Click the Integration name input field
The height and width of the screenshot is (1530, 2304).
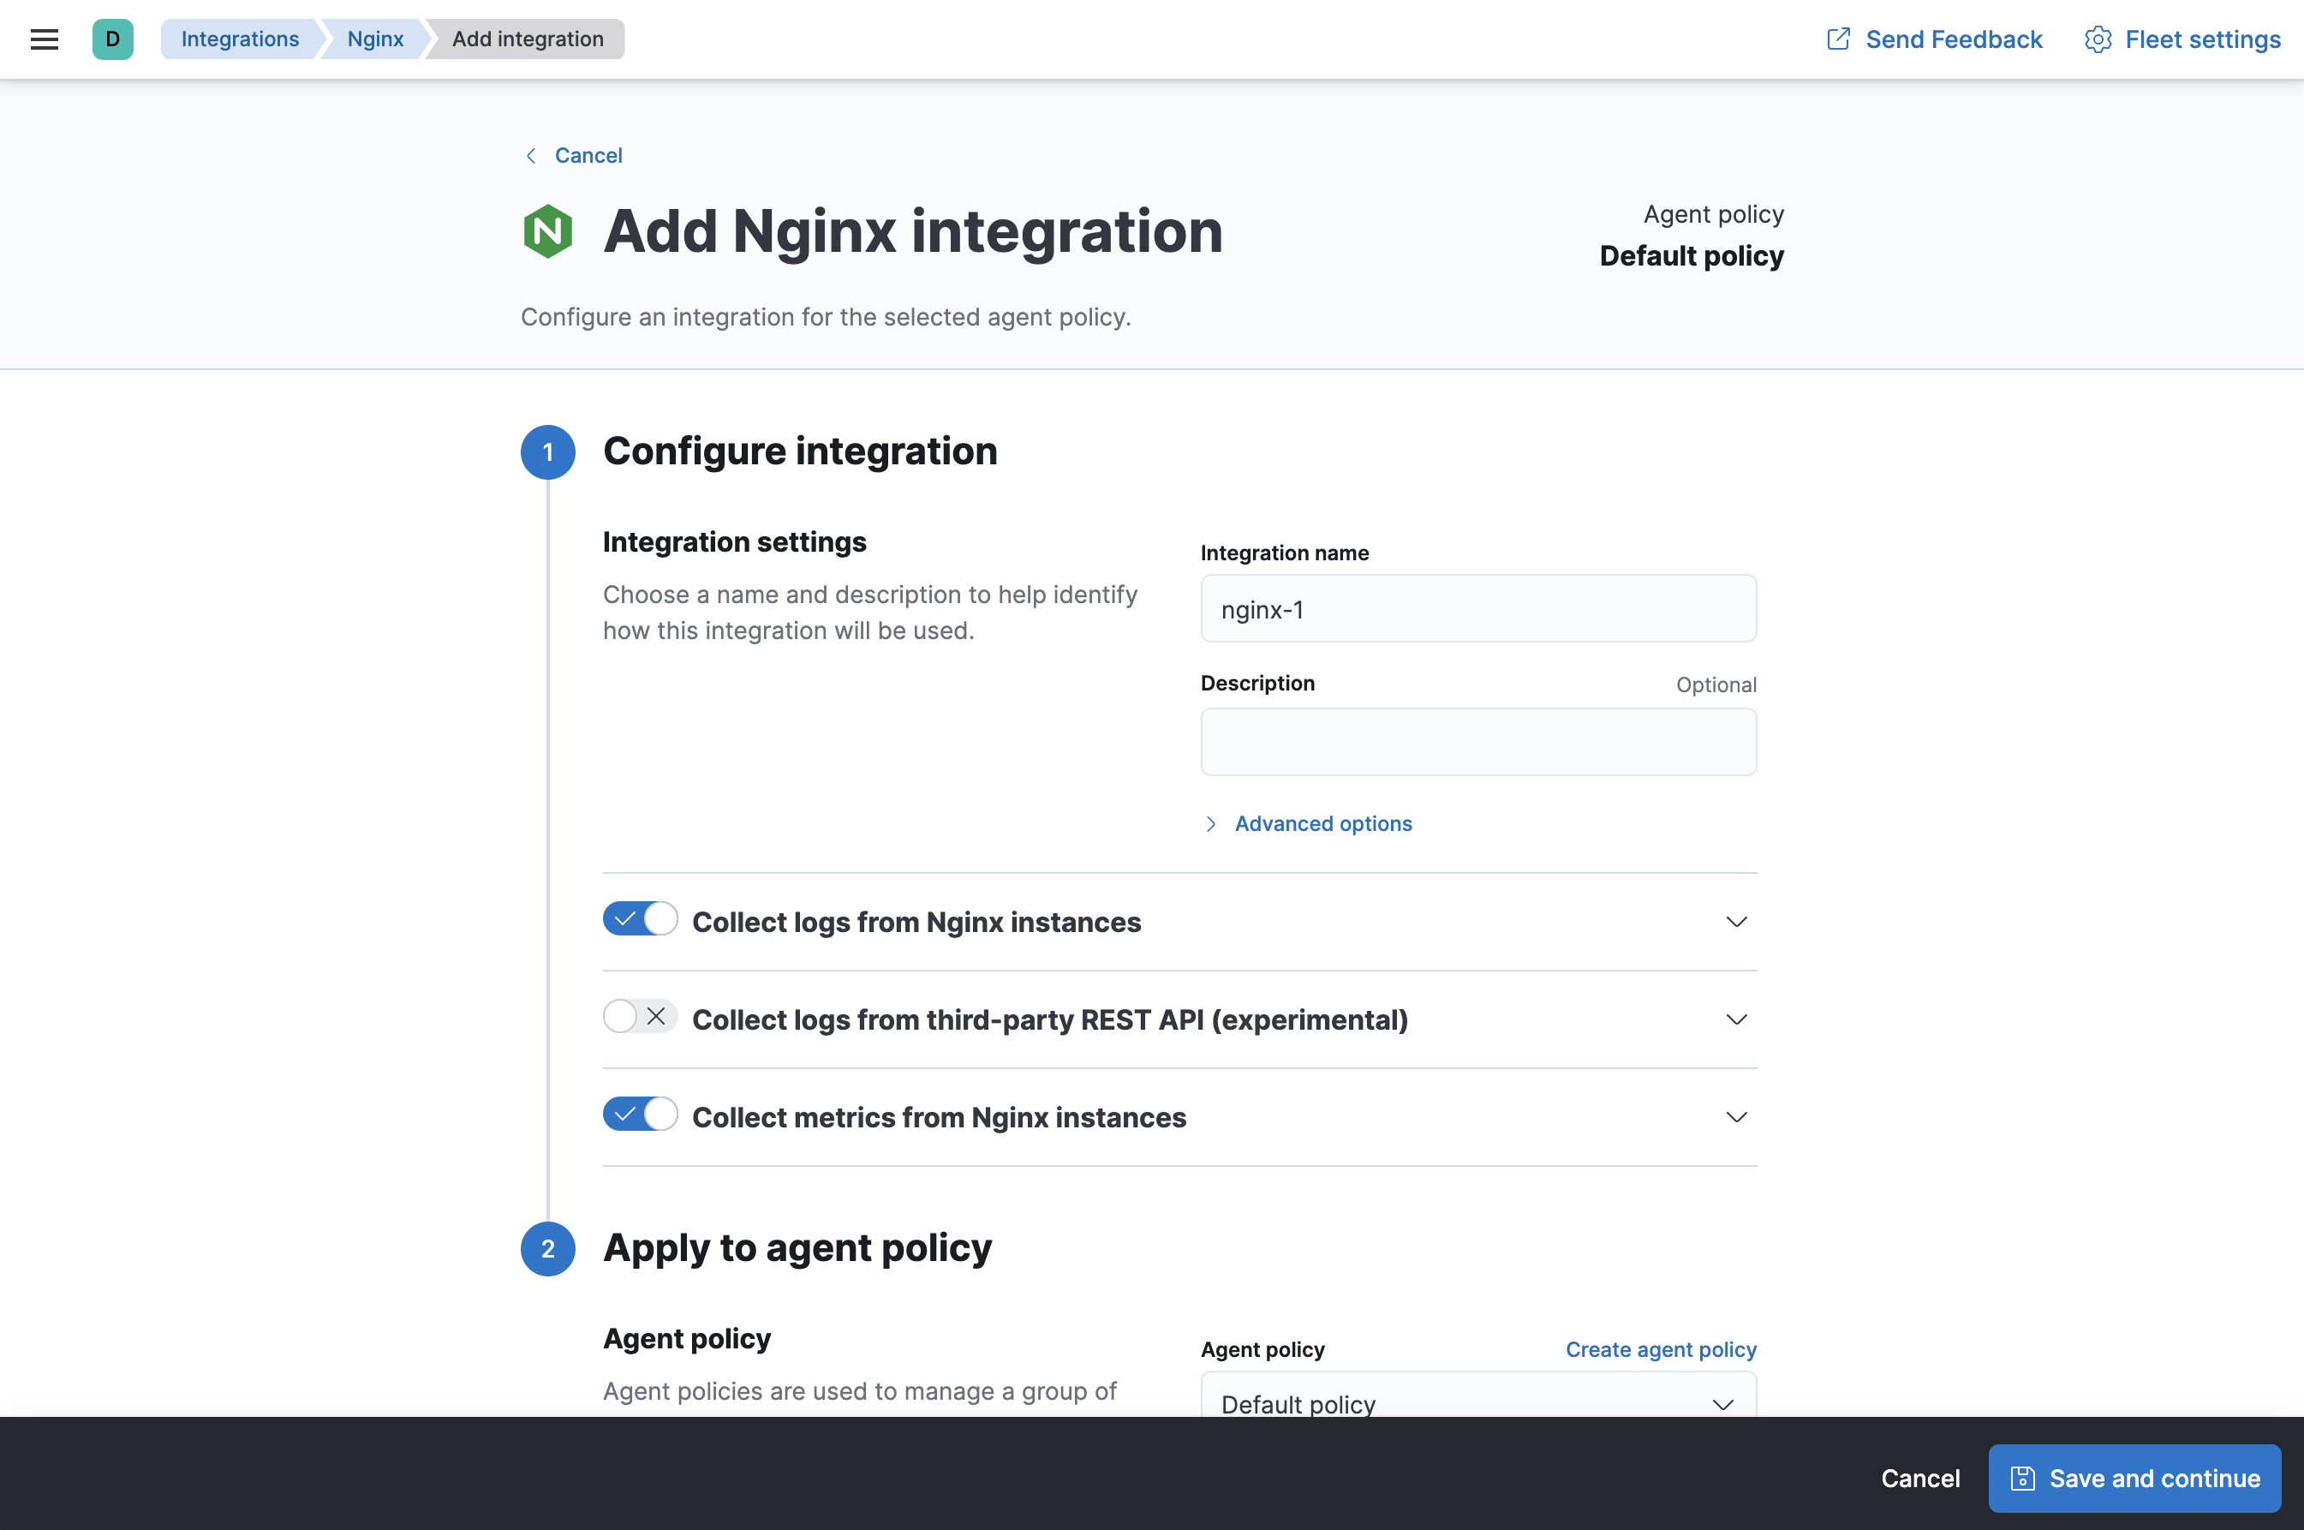(x=1478, y=608)
